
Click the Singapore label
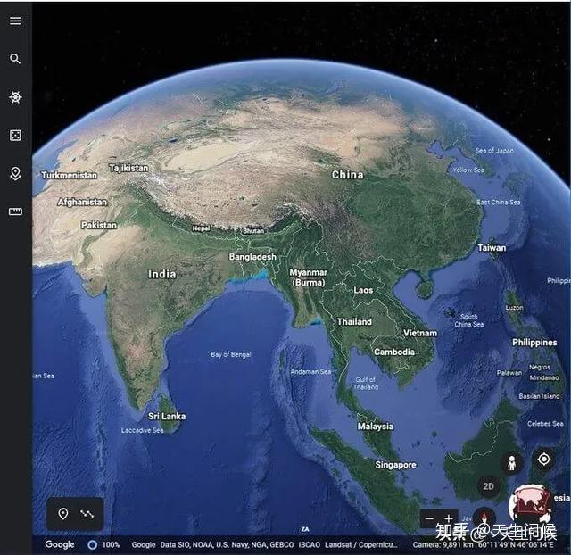tap(396, 465)
